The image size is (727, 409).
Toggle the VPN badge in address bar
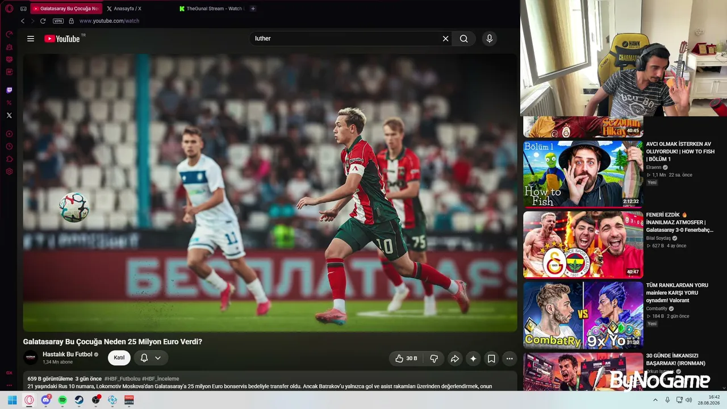(x=58, y=21)
